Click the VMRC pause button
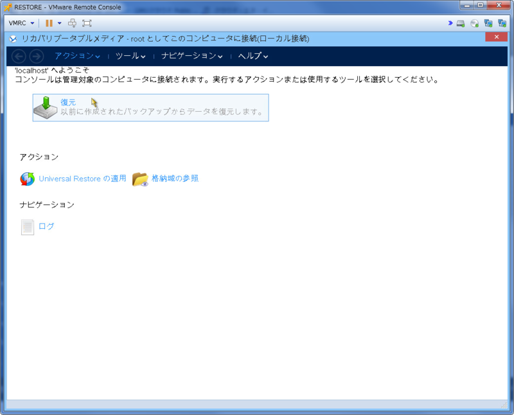Screen dimensions: 514x415 pos(49,23)
